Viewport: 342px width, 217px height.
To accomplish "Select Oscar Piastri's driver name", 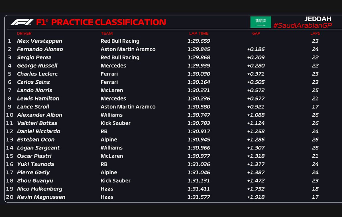I will pyautogui.click(x=34, y=156).
